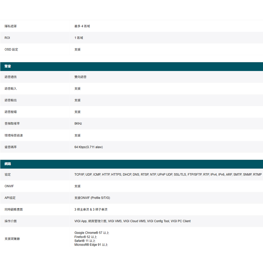263x263 pixels.
Task: Select the OSD 設定 label
Action: coord(11,49)
